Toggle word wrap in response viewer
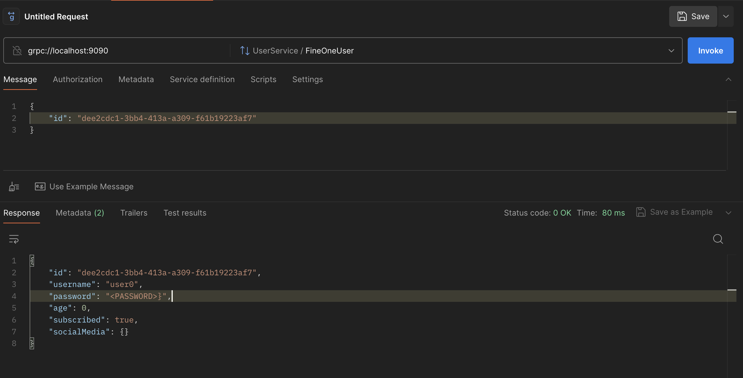 [x=14, y=239]
